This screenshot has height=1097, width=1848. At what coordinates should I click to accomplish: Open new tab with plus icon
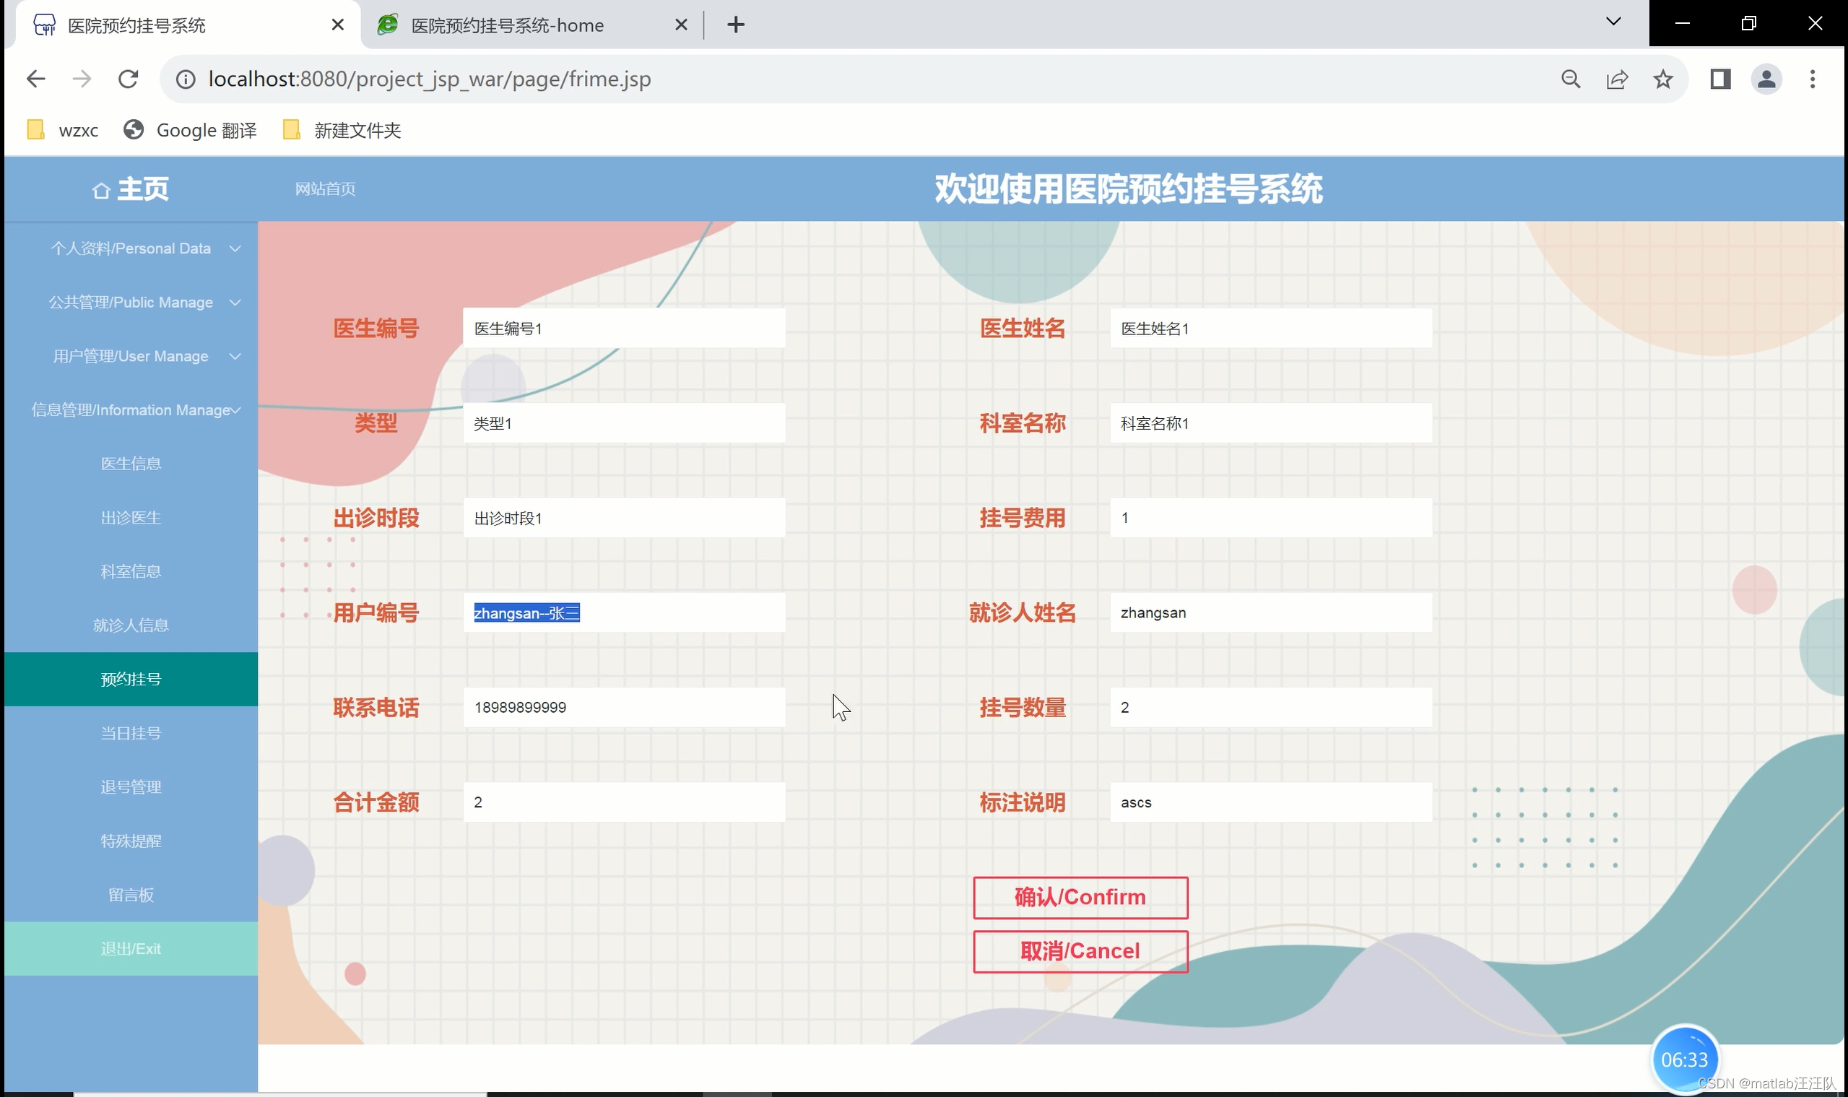point(735,25)
